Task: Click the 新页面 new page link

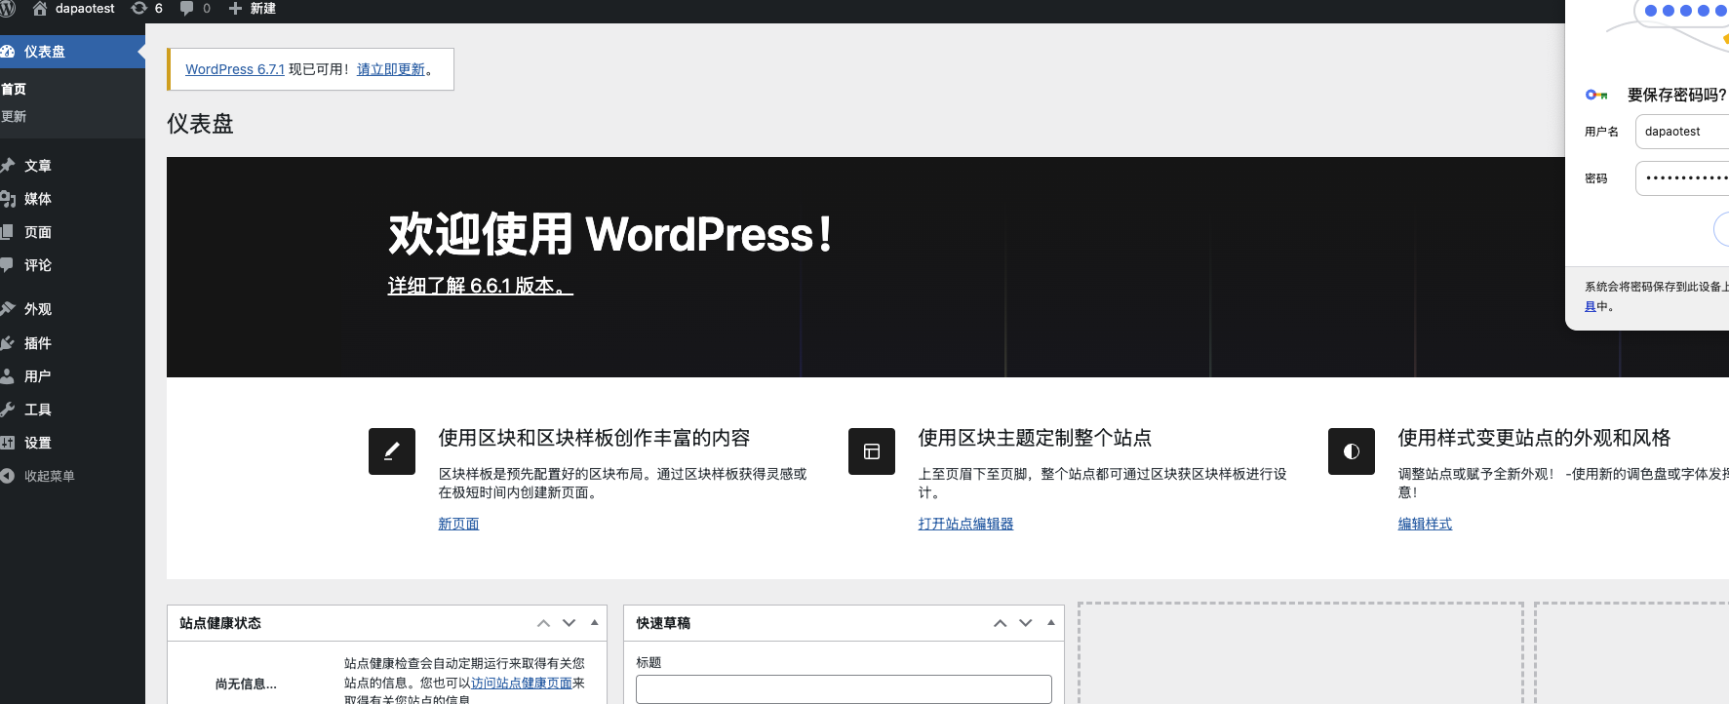Action: (458, 524)
